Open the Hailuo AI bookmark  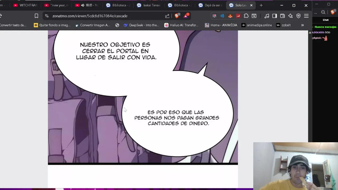pyautogui.click(x=181, y=25)
